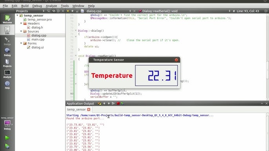This screenshot has width=269, height=151.
Task: Open the Welcome mode
Action: [x=7, y=19]
